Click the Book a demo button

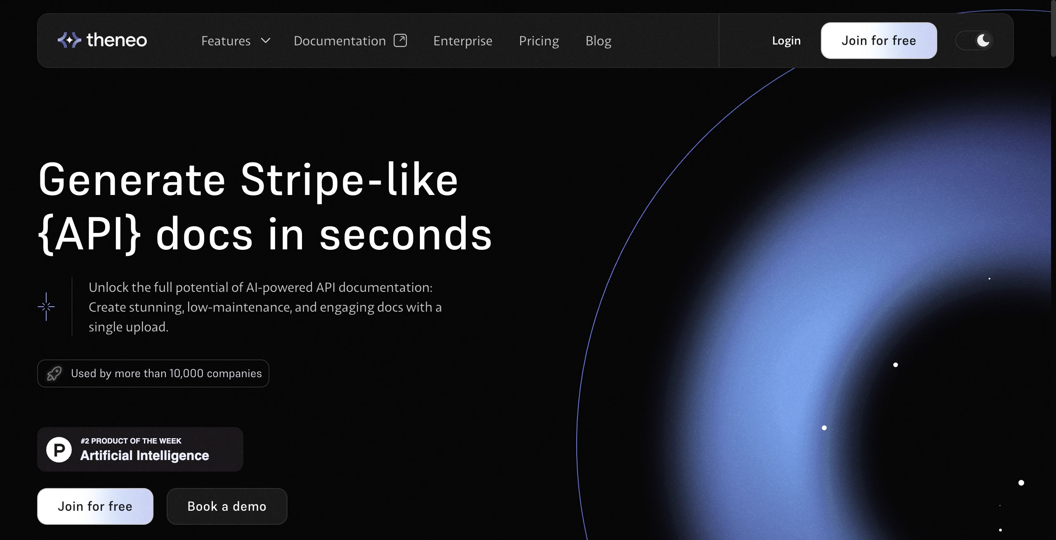click(227, 506)
